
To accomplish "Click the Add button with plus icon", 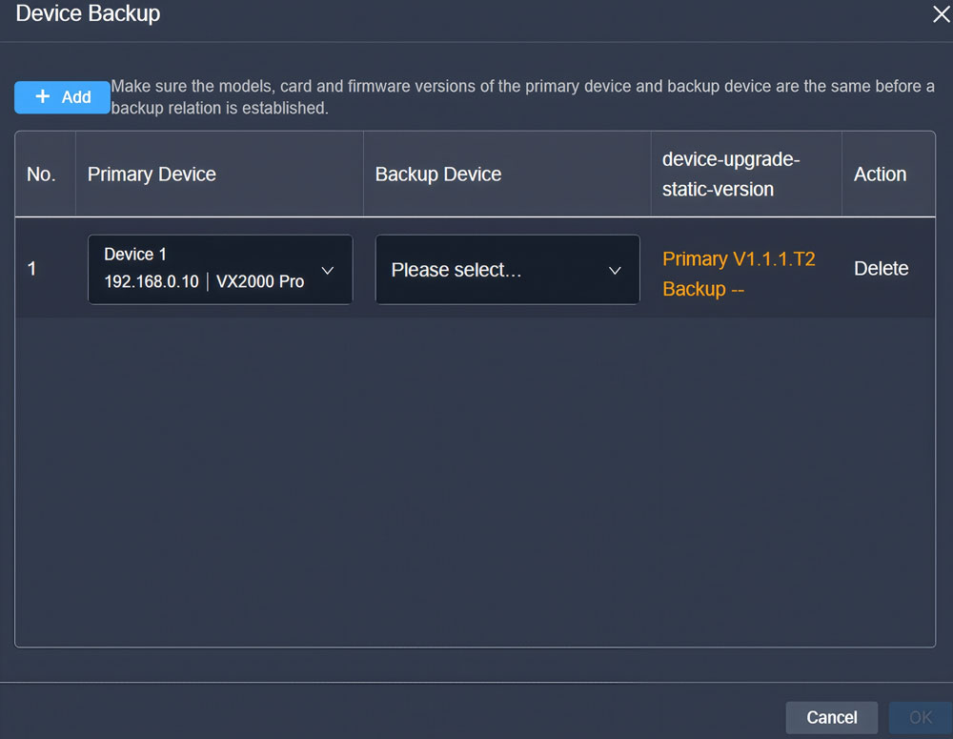I will 63,97.
